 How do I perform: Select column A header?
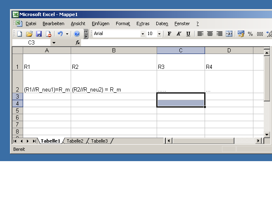47,50
